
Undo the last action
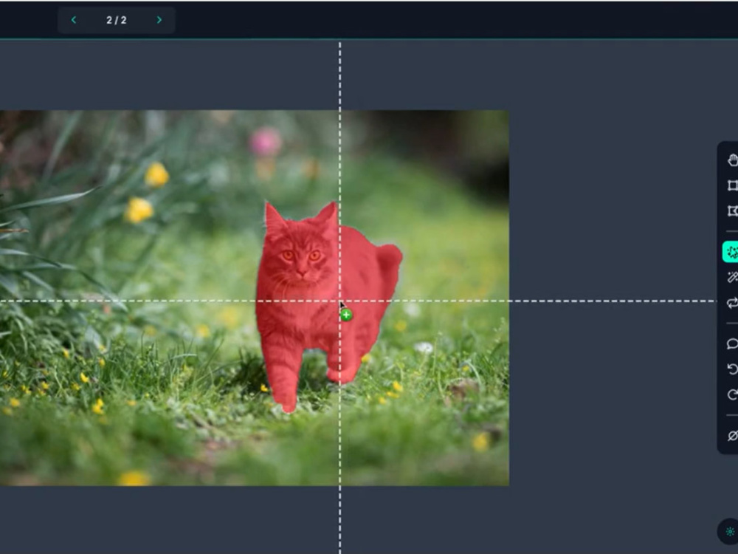pos(732,369)
